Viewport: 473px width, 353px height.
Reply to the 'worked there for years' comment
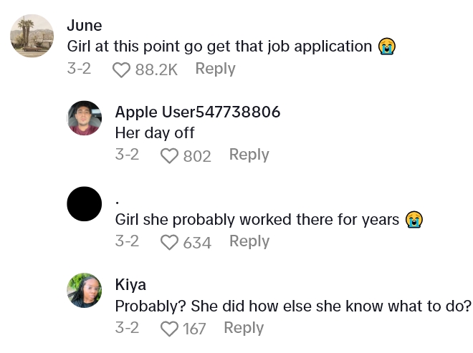249,241
